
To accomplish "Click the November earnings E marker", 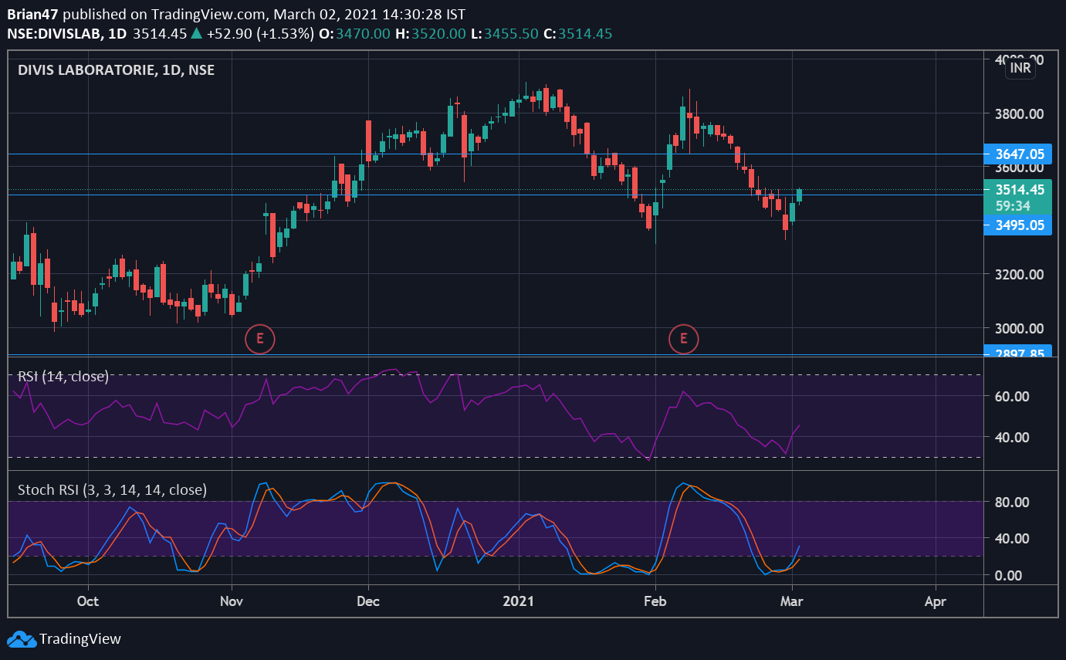I will click(260, 338).
